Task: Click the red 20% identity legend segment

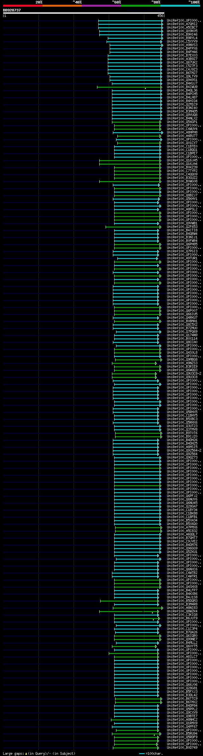Action: click(x=23, y=6)
